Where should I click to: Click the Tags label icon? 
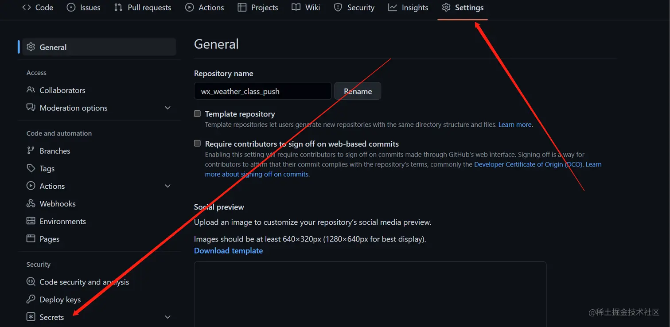coord(31,168)
